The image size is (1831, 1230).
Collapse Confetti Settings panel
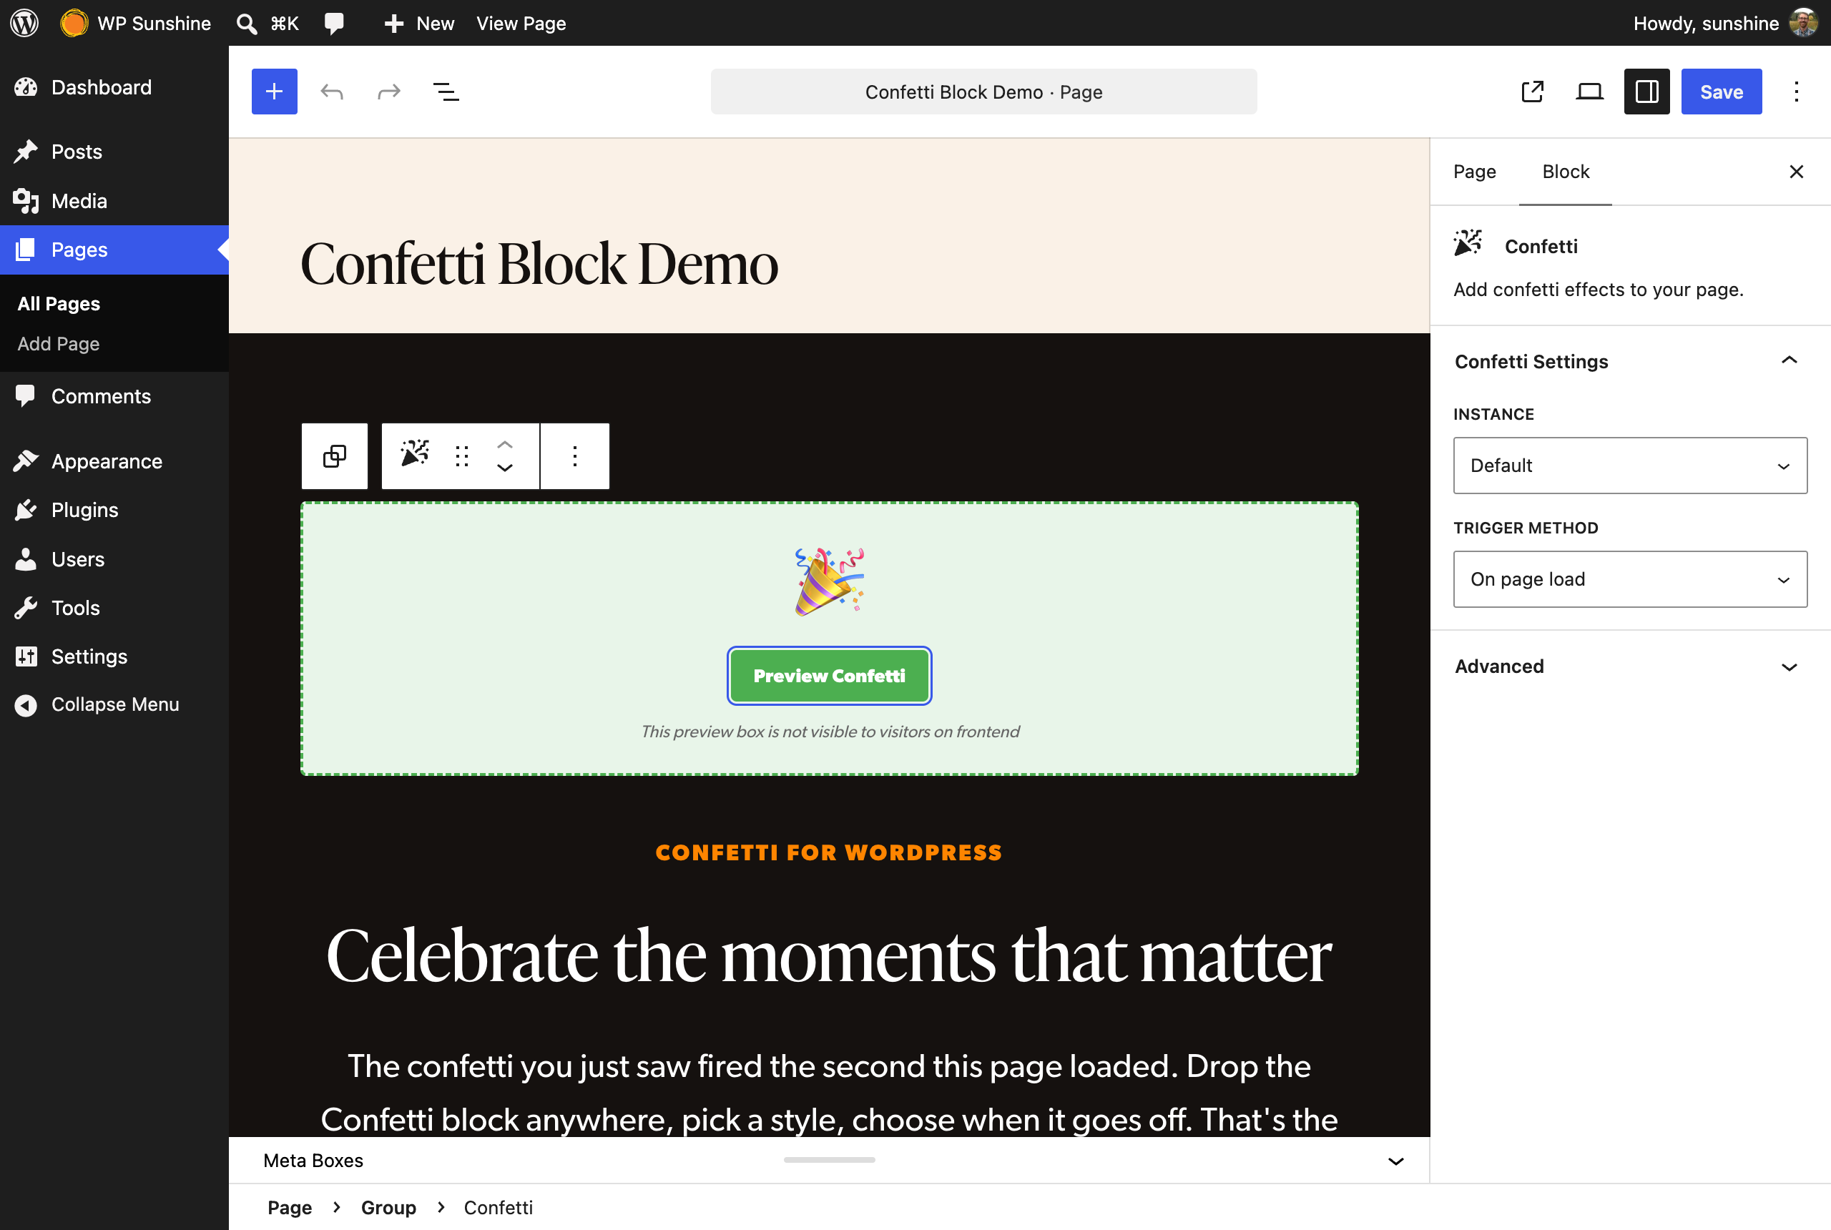tap(1630, 362)
